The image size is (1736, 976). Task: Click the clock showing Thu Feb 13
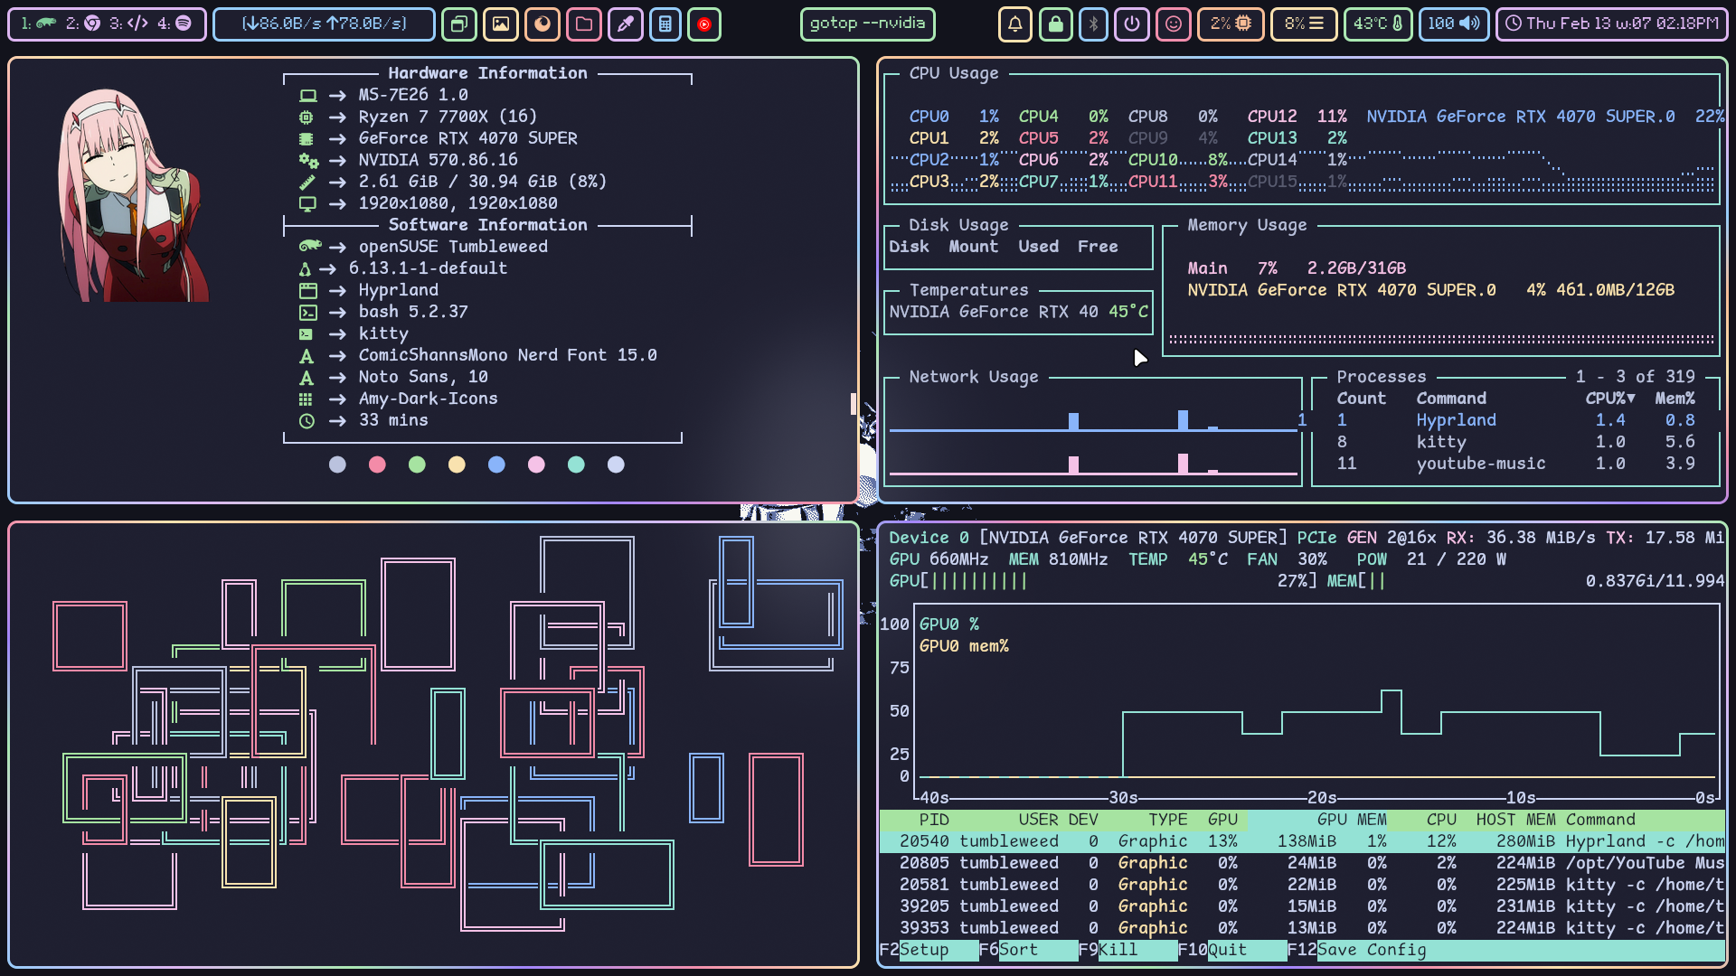1612,24
